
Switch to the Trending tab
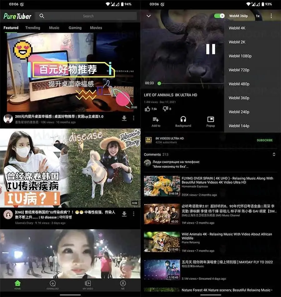[33, 28]
